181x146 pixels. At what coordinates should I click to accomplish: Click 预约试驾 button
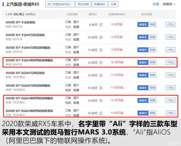coord(83,4)
